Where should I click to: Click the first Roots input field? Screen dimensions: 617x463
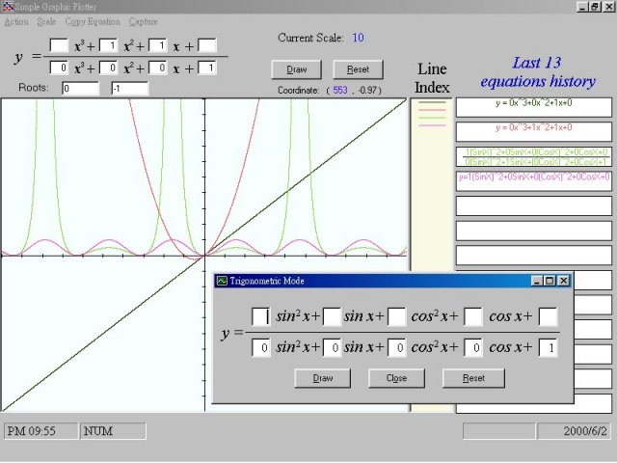coord(80,89)
